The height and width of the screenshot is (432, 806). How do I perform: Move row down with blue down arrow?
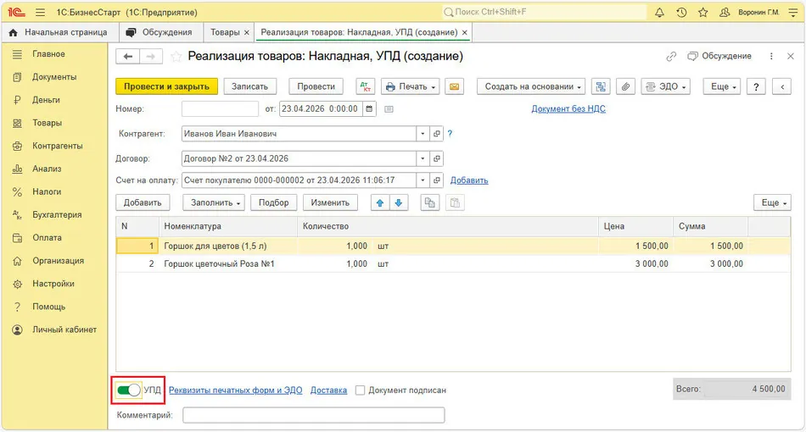(399, 202)
